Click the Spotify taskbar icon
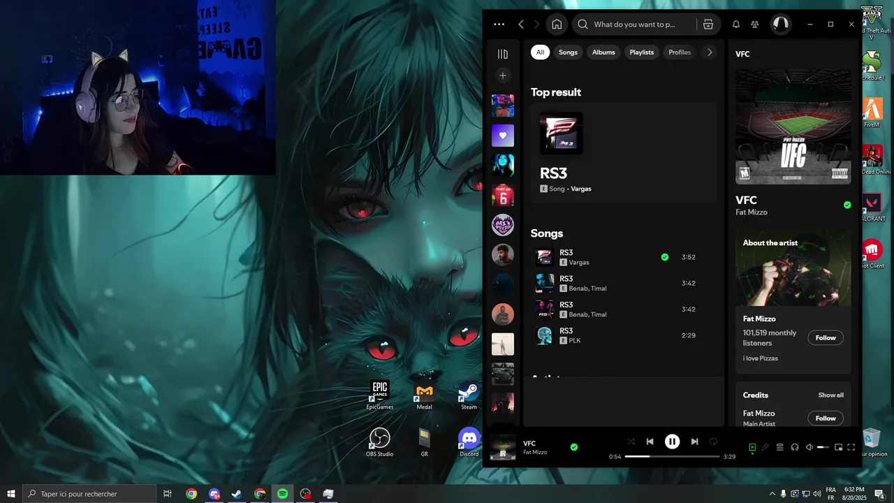 click(x=282, y=494)
